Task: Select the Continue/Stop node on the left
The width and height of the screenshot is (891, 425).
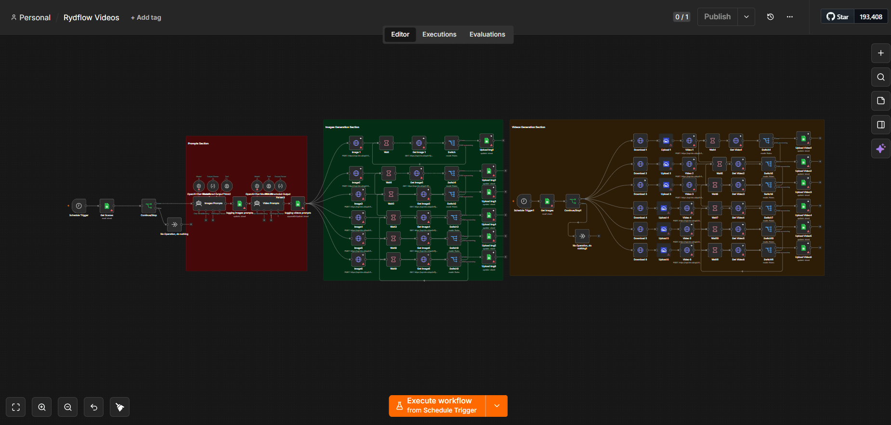Action: [149, 206]
